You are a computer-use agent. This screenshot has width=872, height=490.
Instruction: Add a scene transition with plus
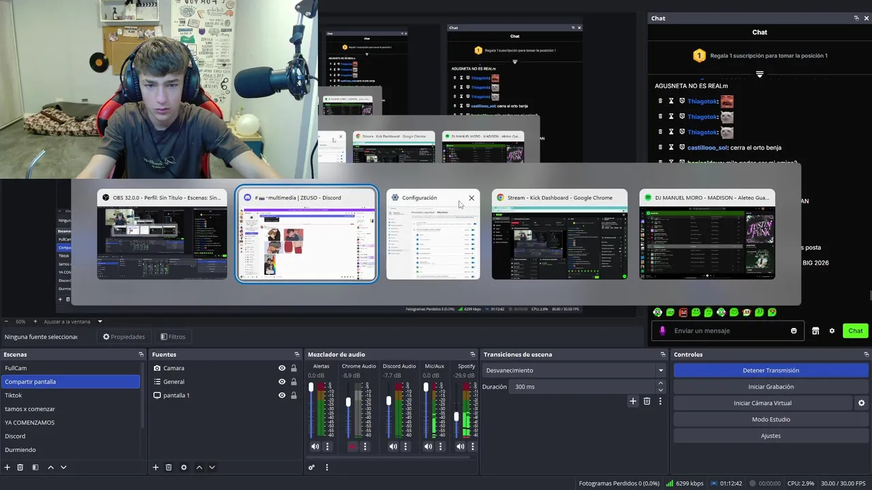click(x=633, y=402)
